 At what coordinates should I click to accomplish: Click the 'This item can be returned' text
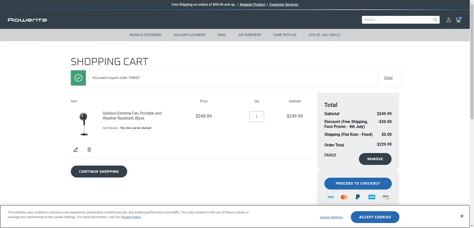(x=136, y=128)
